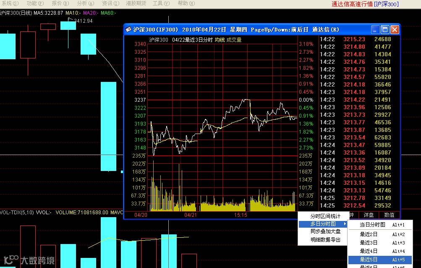The width and height of the screenshot is (421, 268).
Task: Maximize the 沪深300(IF300) popup window
Action: (x=385, y=29)
